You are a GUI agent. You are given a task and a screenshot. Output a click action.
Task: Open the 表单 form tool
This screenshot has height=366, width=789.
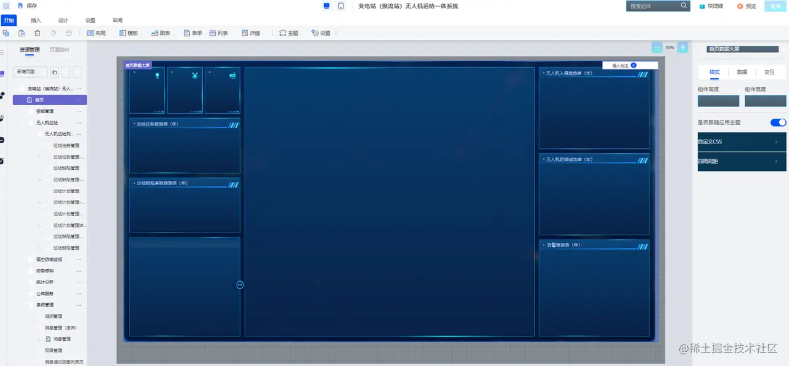193,33
